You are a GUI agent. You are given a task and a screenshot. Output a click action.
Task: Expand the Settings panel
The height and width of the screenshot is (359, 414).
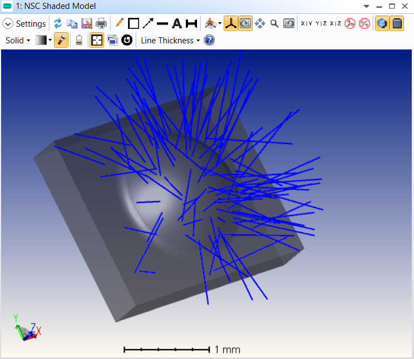pyautogui.click(x=8, y=24)
